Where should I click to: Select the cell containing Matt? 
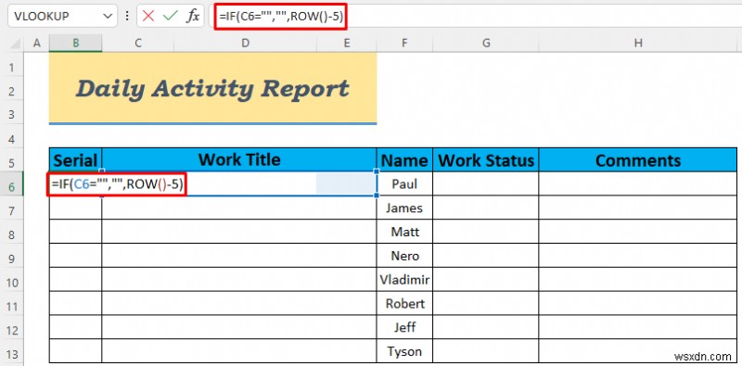404,232
